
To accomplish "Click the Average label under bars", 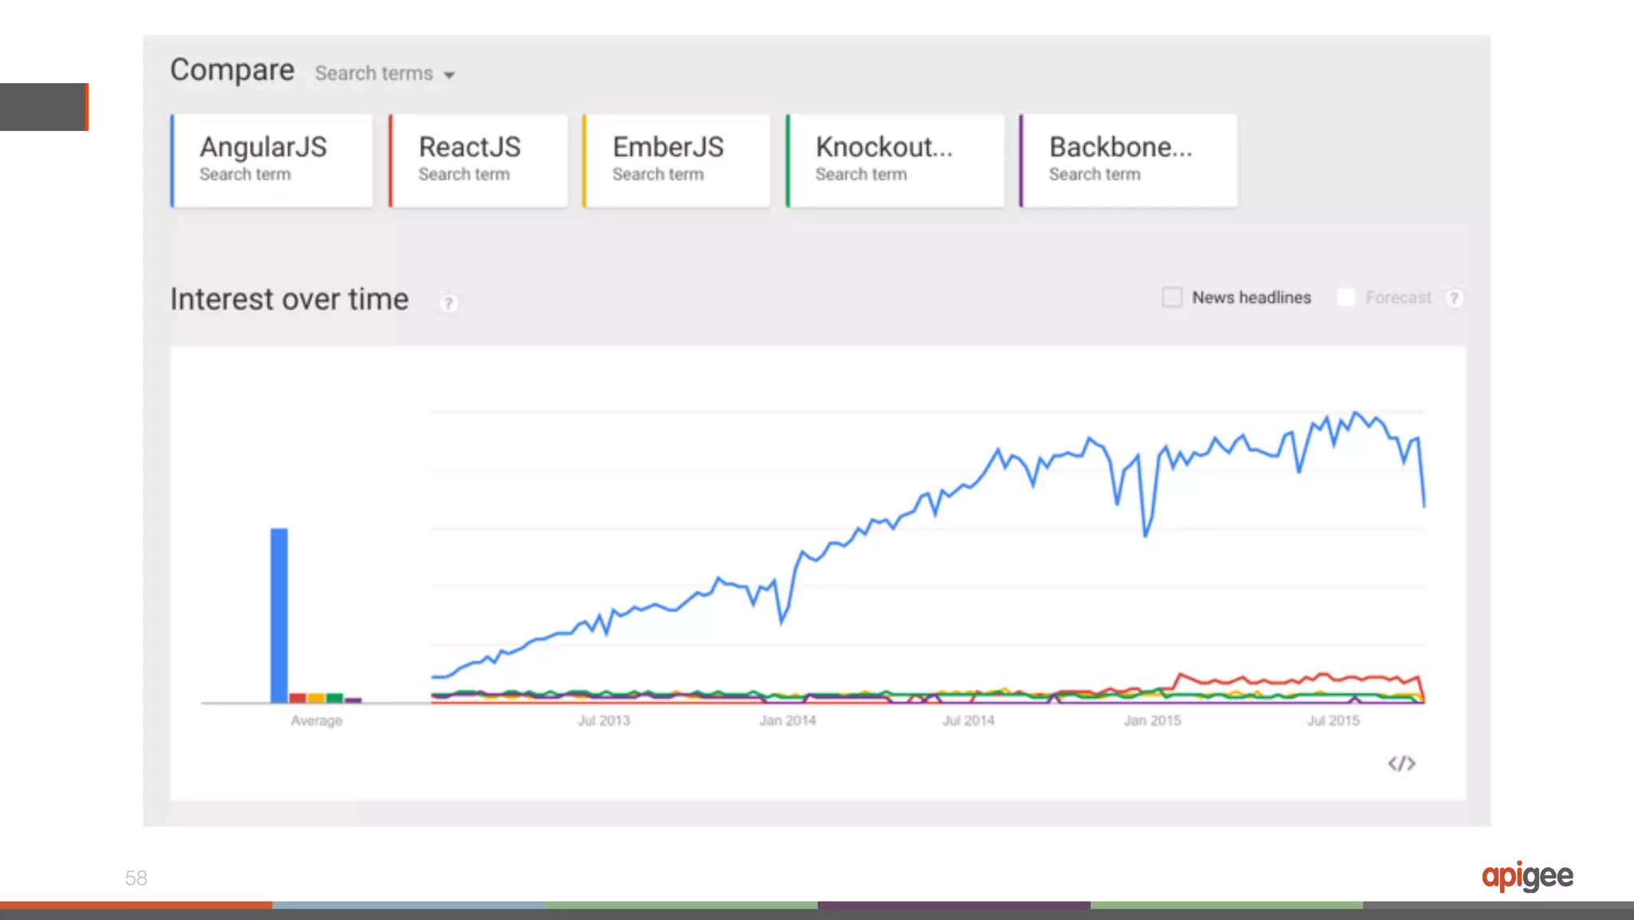I will coord(317,721).
